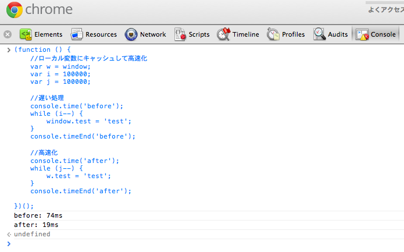Image resolution: width=404 pixels, height=252 pixels.
Task: Click the 'var i = 100000;' line
Action: pos(60,74)
